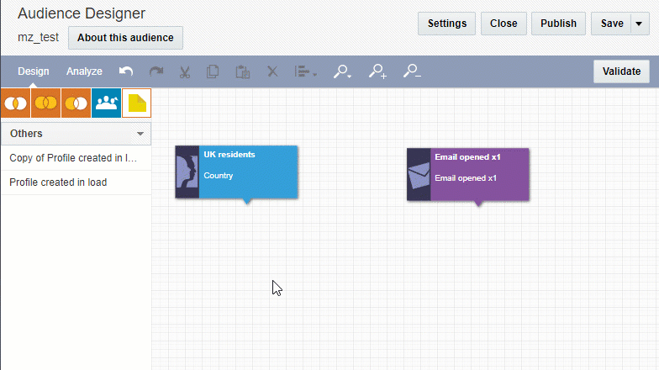Click the Delete X icon
This screenshot has height=370, width=659.
click(x=272, y=71)
